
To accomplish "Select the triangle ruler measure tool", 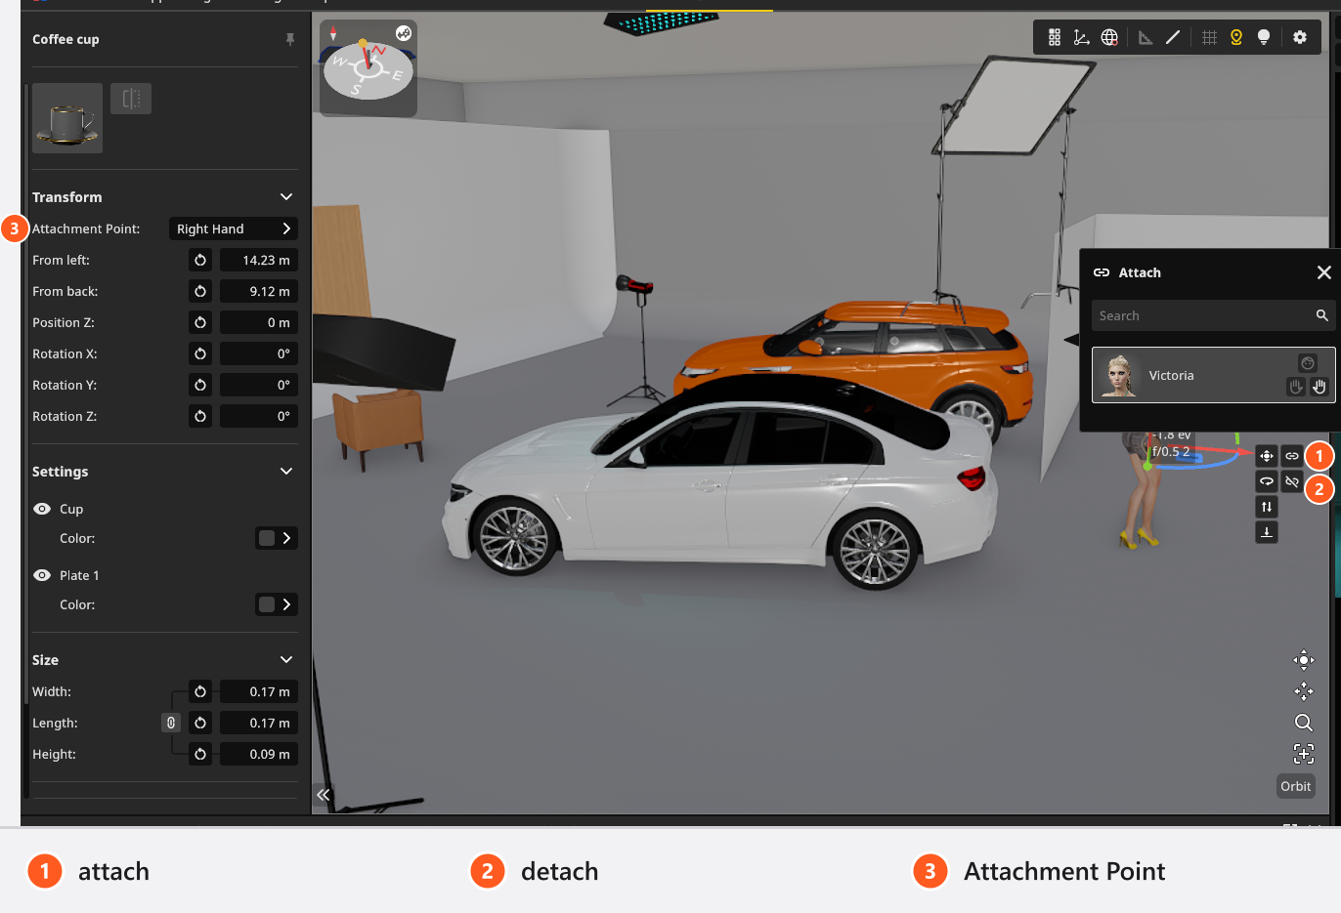I will point(1146,37).
